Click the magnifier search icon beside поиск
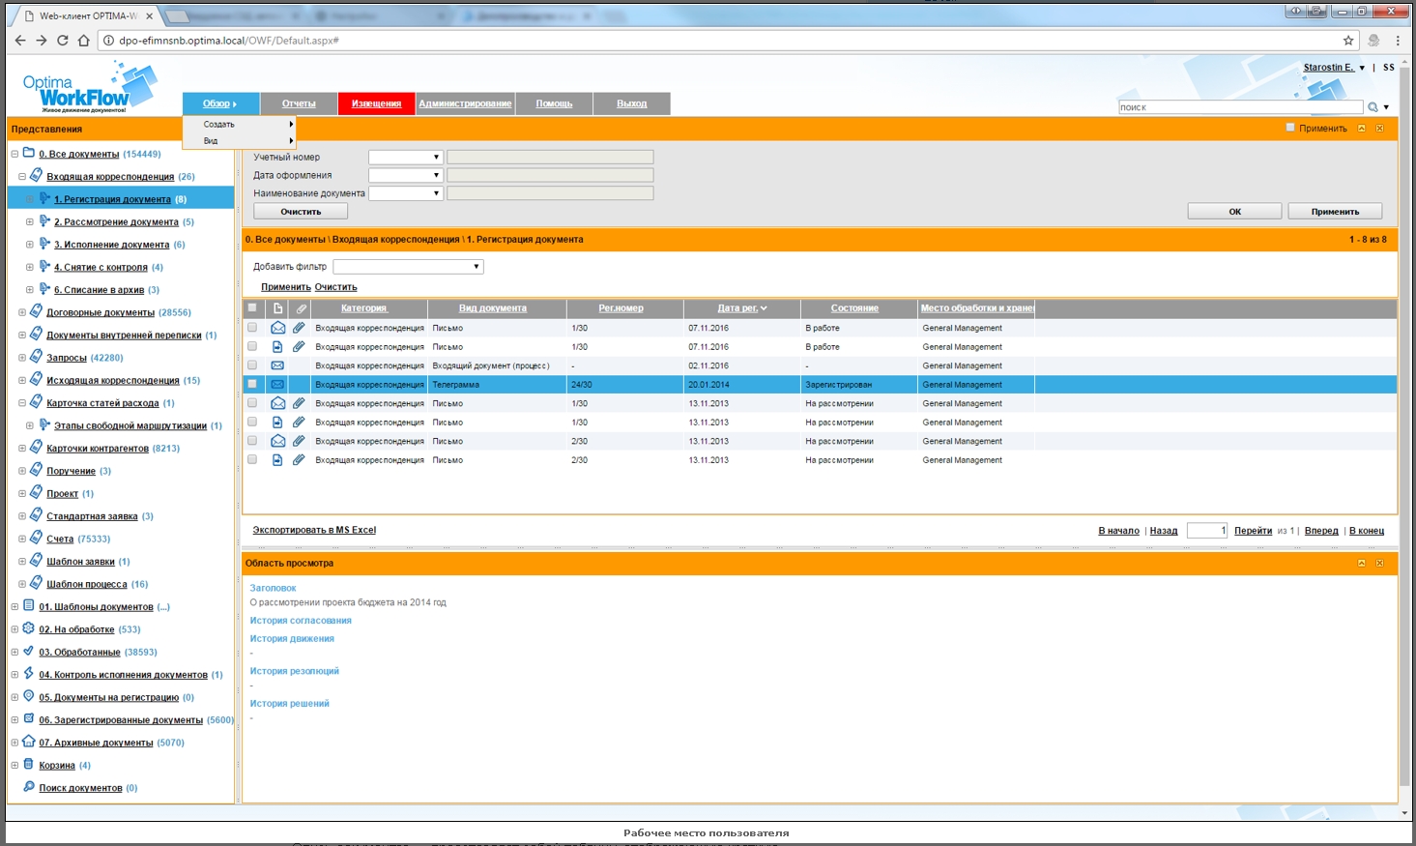 point(1373,107)
